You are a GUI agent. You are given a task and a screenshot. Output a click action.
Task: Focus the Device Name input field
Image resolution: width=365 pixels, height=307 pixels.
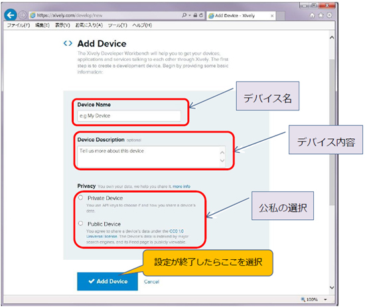point(129,116)
